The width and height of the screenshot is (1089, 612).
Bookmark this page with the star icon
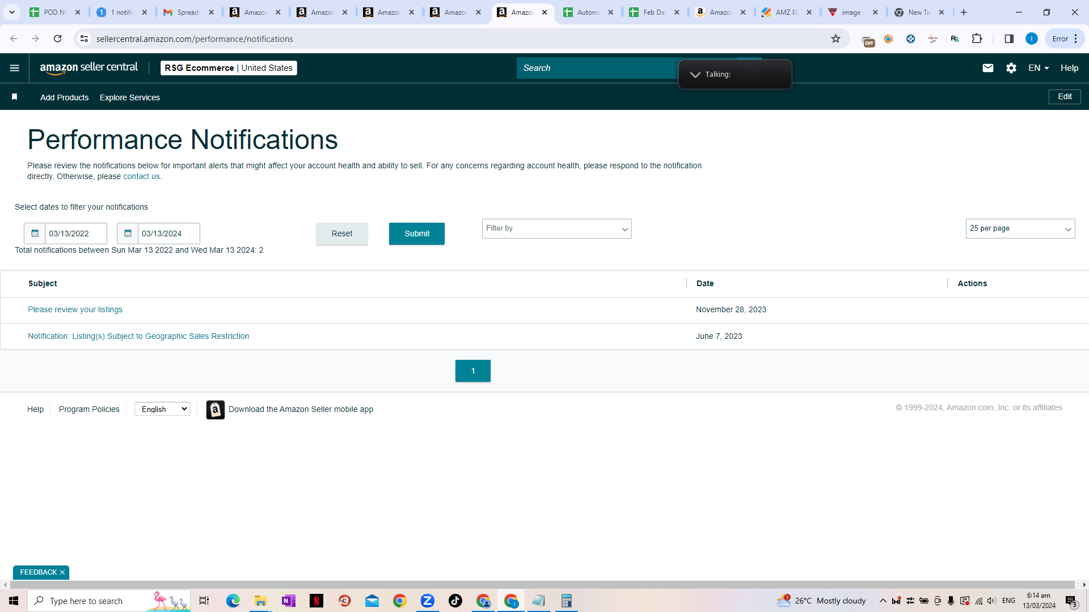835,39
